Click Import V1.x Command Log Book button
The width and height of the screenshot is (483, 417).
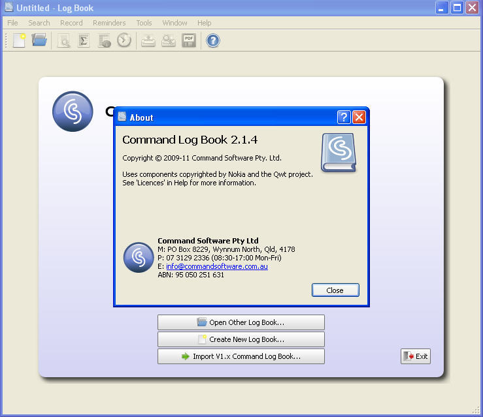(x=241, y=356)
